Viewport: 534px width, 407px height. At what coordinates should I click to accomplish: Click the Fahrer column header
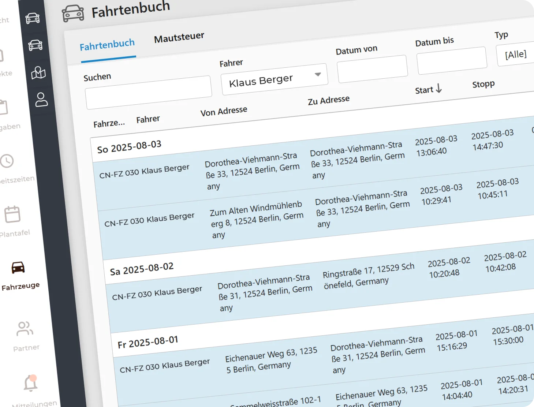click(148, 119)
